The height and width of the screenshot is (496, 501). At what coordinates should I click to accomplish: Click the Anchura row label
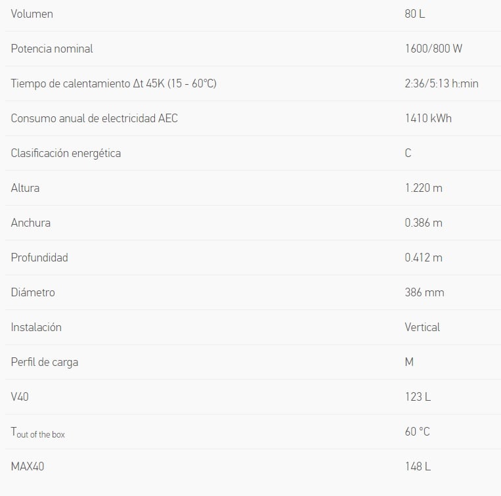point(31,223)
